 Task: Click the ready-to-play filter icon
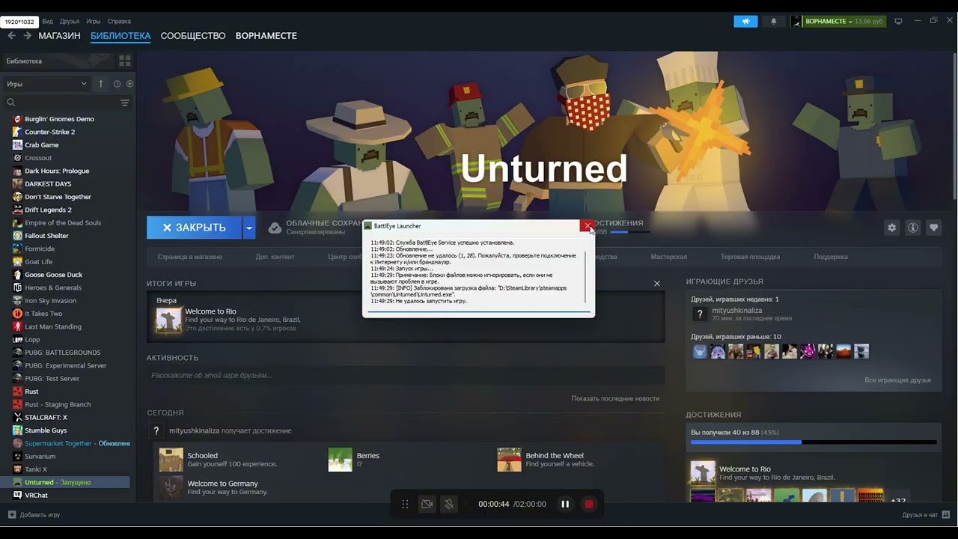click(x=129, y=84)
